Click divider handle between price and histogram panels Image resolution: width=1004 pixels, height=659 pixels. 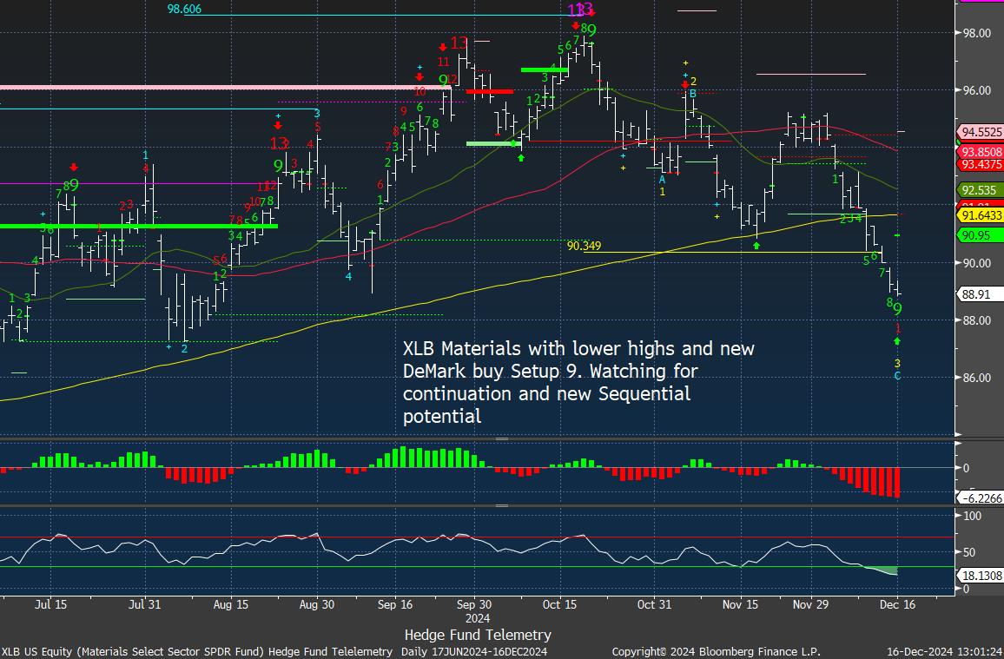(501, 439)
